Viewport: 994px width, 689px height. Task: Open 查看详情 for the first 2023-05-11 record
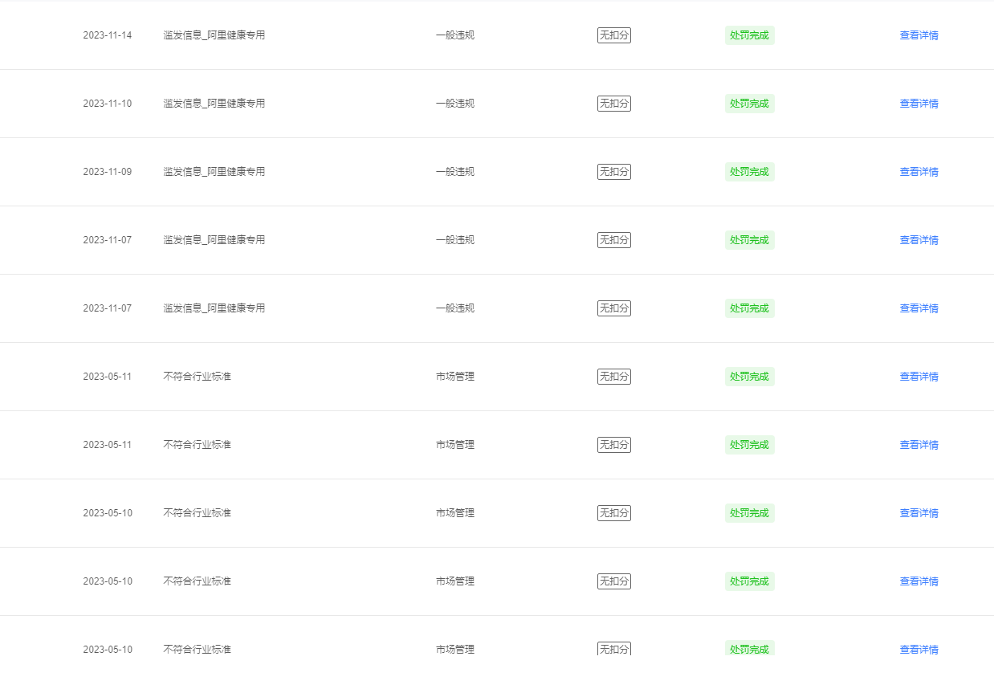(919, 377)
